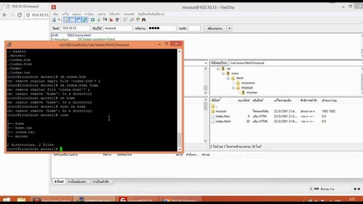Open the filename filters dialog icon
Screen dimensions: 363x204
[x=125, y=20]
